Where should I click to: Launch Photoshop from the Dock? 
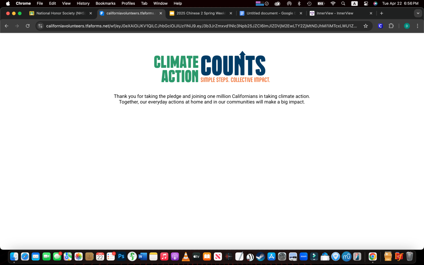121,256
